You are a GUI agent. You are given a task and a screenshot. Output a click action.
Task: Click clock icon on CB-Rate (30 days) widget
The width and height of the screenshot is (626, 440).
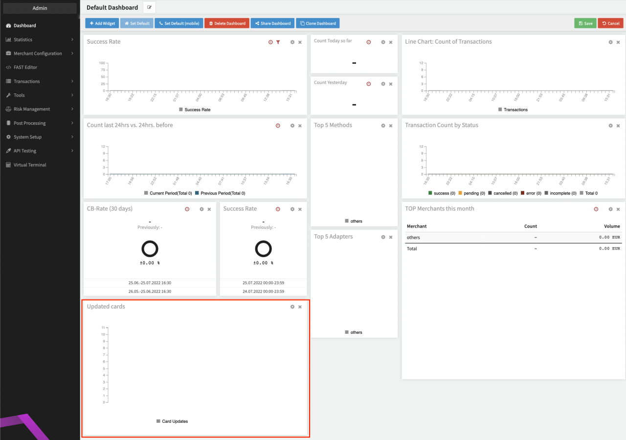187,209
